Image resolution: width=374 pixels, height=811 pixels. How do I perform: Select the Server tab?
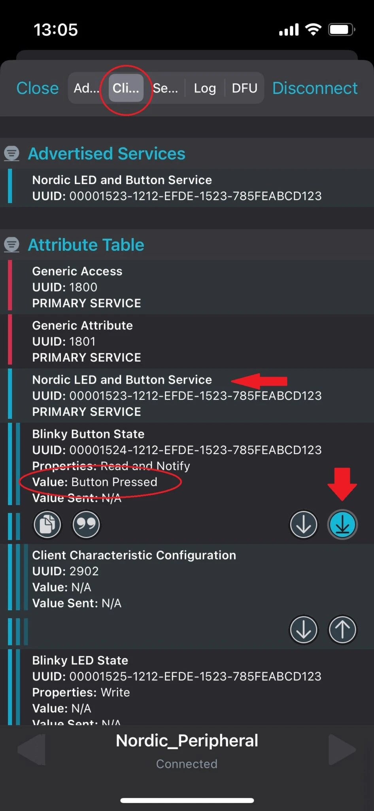coord(165,88)
